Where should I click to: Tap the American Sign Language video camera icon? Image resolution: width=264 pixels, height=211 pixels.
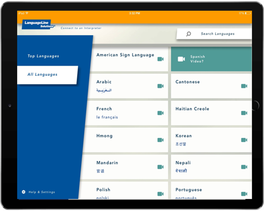(160, 59)
